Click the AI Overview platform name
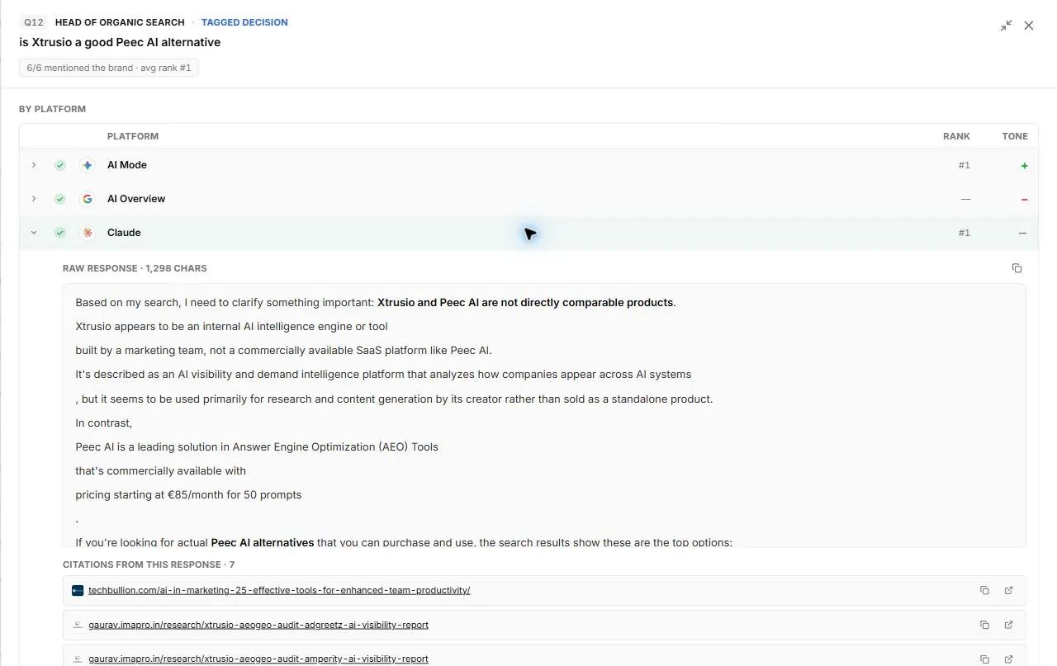Image resolution: width=1057 pixels, height=666 pixels. pos(136,199)
